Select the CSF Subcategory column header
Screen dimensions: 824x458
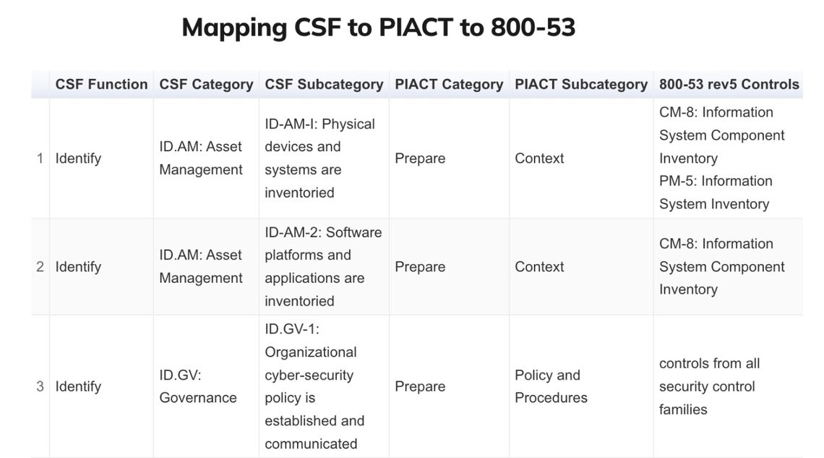[x=324, y=84]
